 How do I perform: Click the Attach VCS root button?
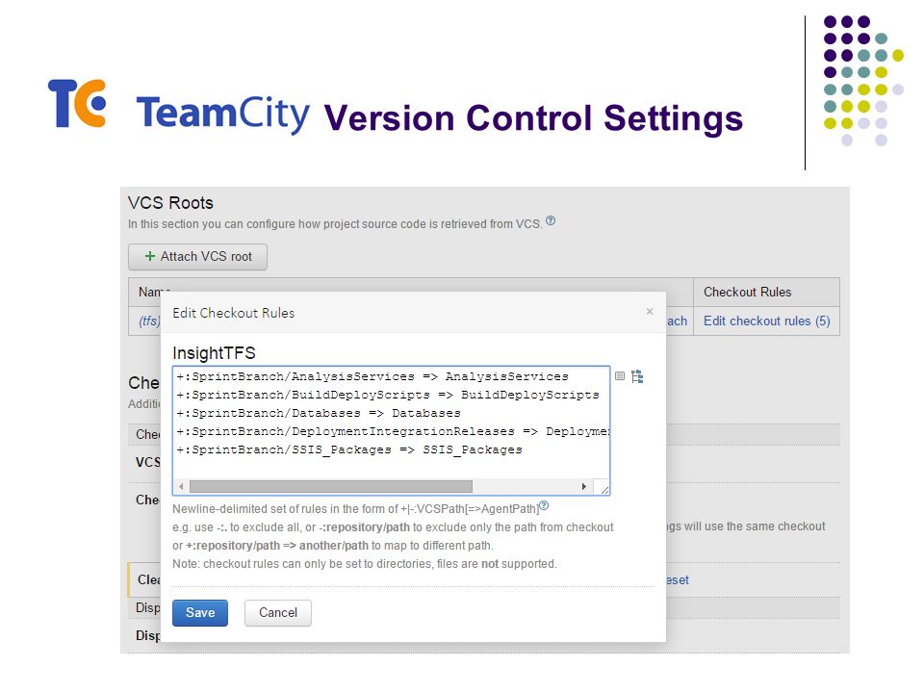pyautogui.click(x=197, y=256)
